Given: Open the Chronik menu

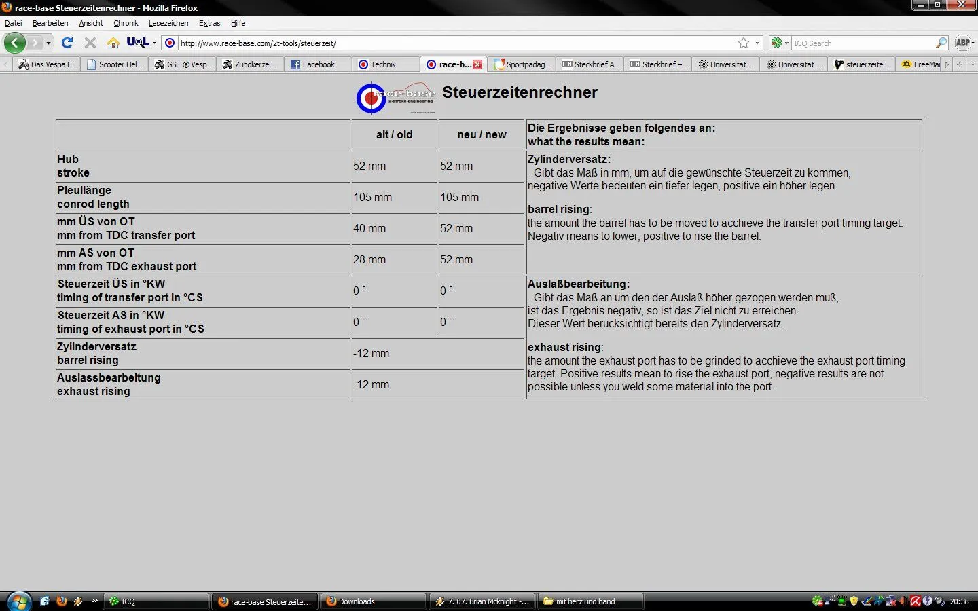Looking at the screenshot, I should pos(126,23).
